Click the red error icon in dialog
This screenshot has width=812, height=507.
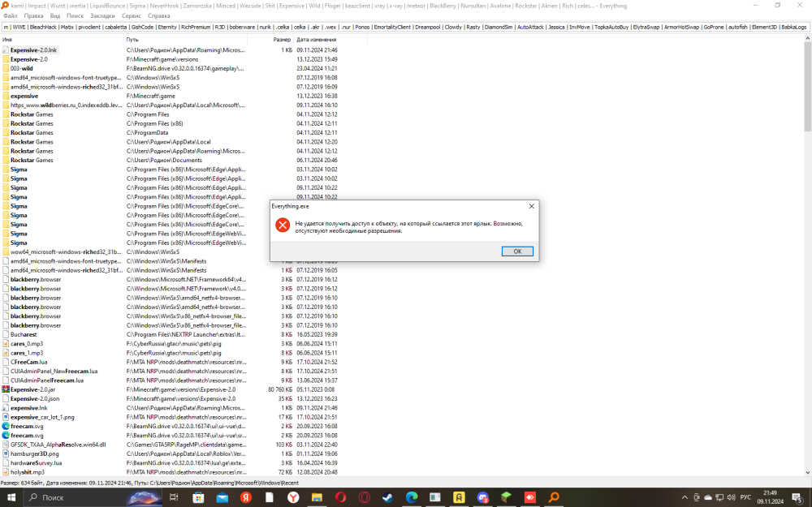click(283, 225)
